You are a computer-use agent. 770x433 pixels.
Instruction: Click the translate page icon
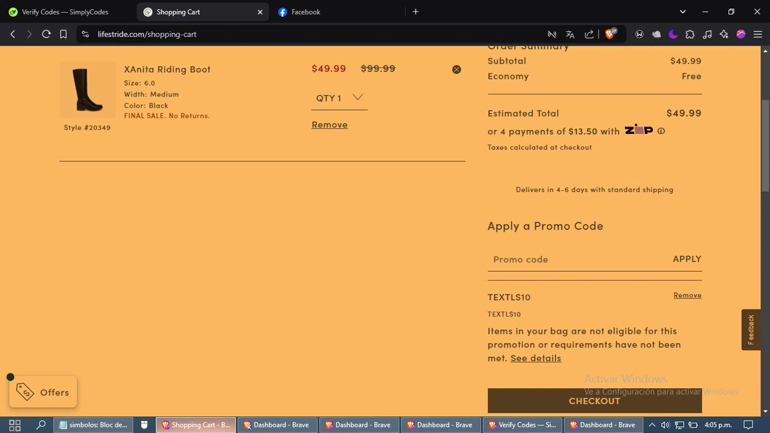pyautogui.click(x=570, y=34)
